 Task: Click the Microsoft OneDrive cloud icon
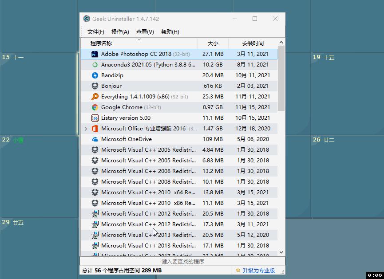(95, 139)
